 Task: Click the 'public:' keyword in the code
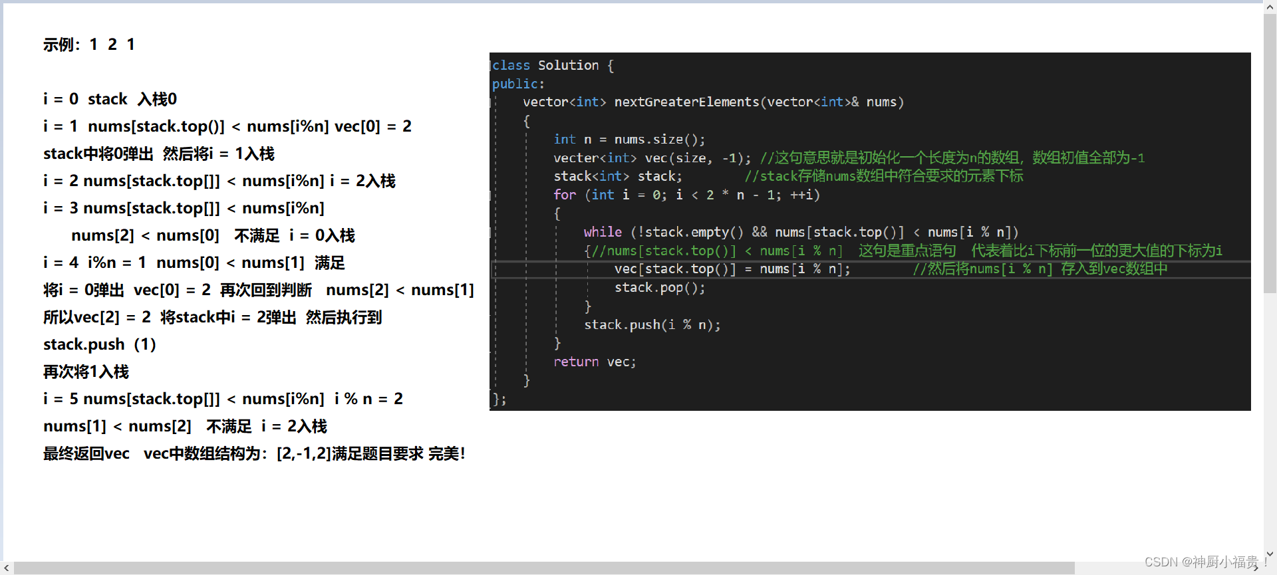pos(518,84)
